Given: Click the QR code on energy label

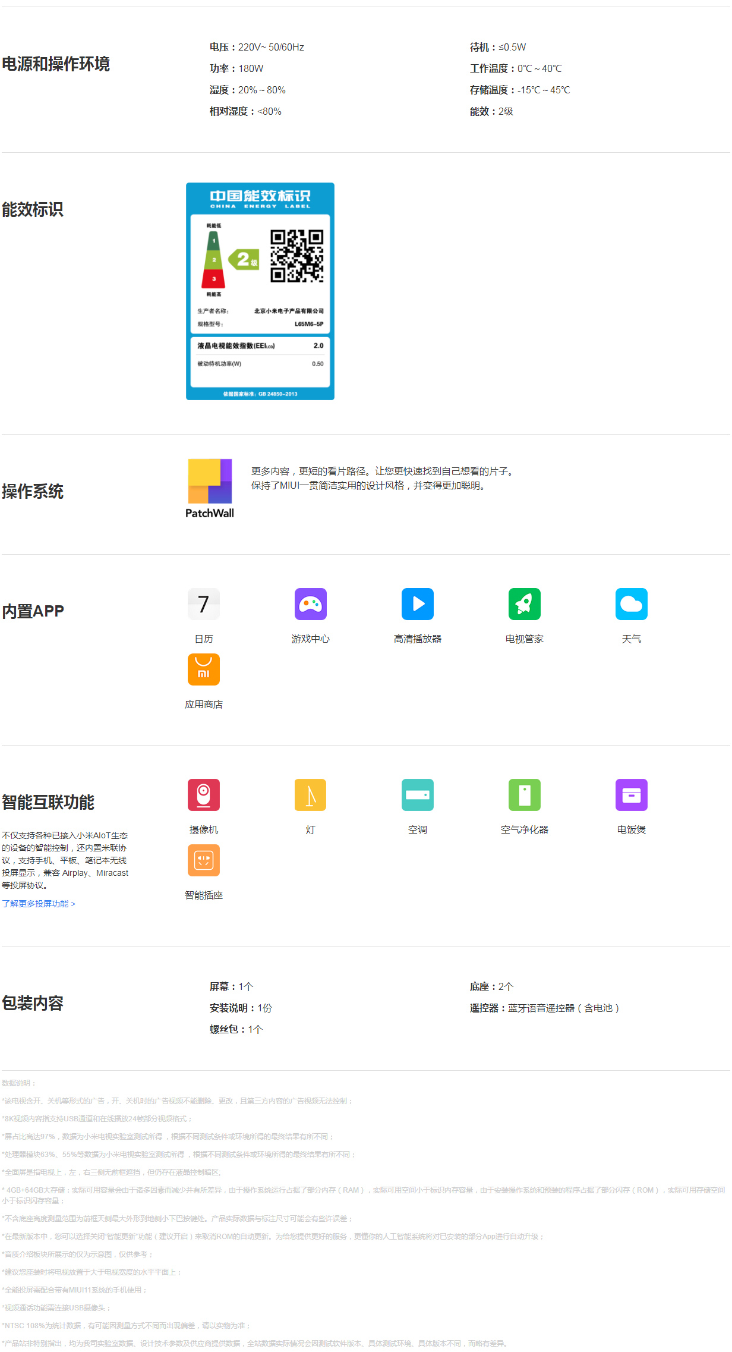Looking at the screenshot, I should pos(296,256).
